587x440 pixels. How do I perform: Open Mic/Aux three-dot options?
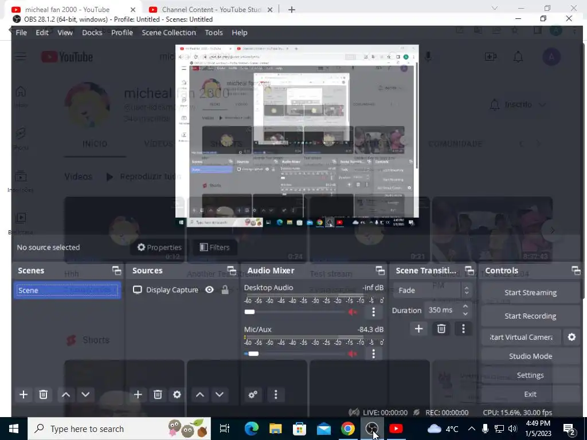click(373, 353)
